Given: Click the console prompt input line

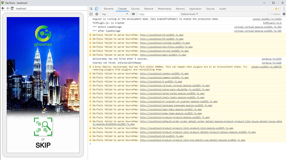Looking at the screenshot, I should [x=188, y=144].
